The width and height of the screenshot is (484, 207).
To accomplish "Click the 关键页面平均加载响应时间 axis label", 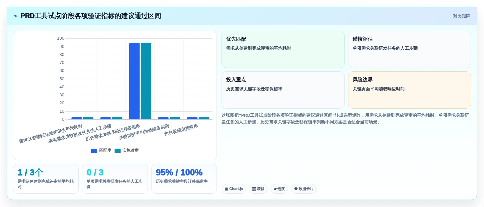I will click(144, 132).
